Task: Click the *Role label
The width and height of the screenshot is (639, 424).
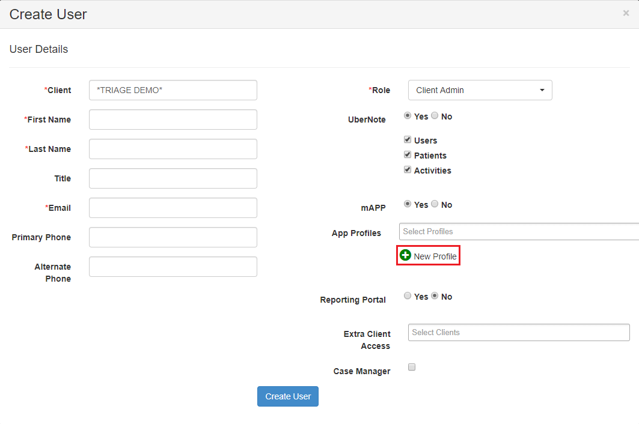Action: (379, 90)
